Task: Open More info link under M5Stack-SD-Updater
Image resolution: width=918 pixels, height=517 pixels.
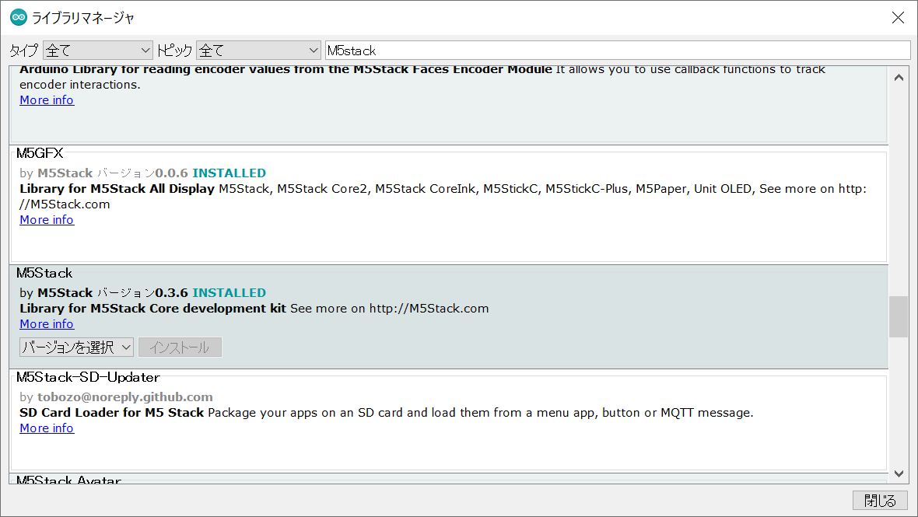Action: click(47, 428)
